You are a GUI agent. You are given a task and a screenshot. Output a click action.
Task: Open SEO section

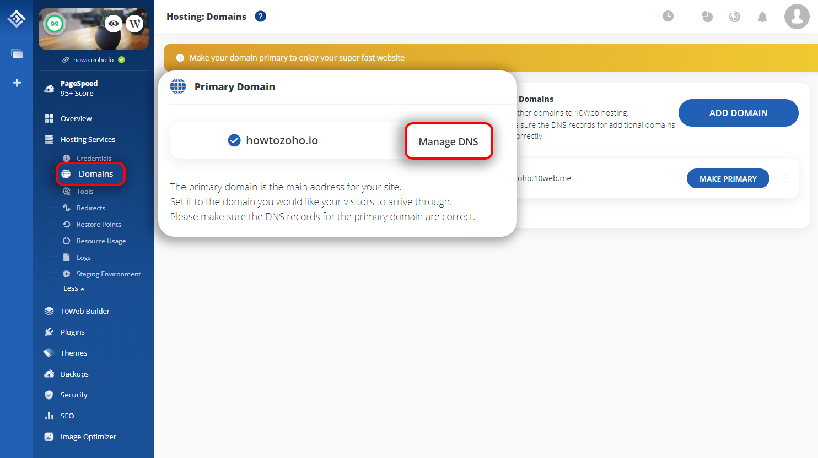pos(67,416)
